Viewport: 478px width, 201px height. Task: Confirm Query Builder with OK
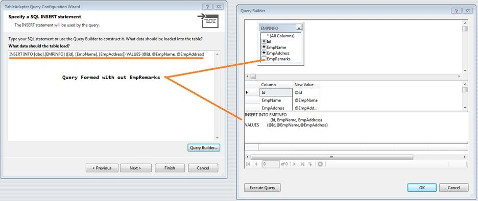click(422, 188)
